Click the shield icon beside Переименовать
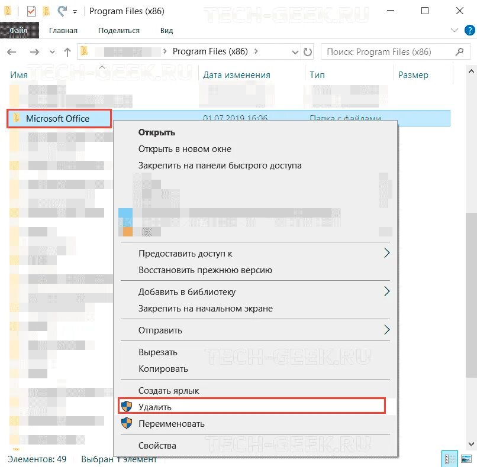The height and width of the screenshot is (467, 477). coord(127,423)
